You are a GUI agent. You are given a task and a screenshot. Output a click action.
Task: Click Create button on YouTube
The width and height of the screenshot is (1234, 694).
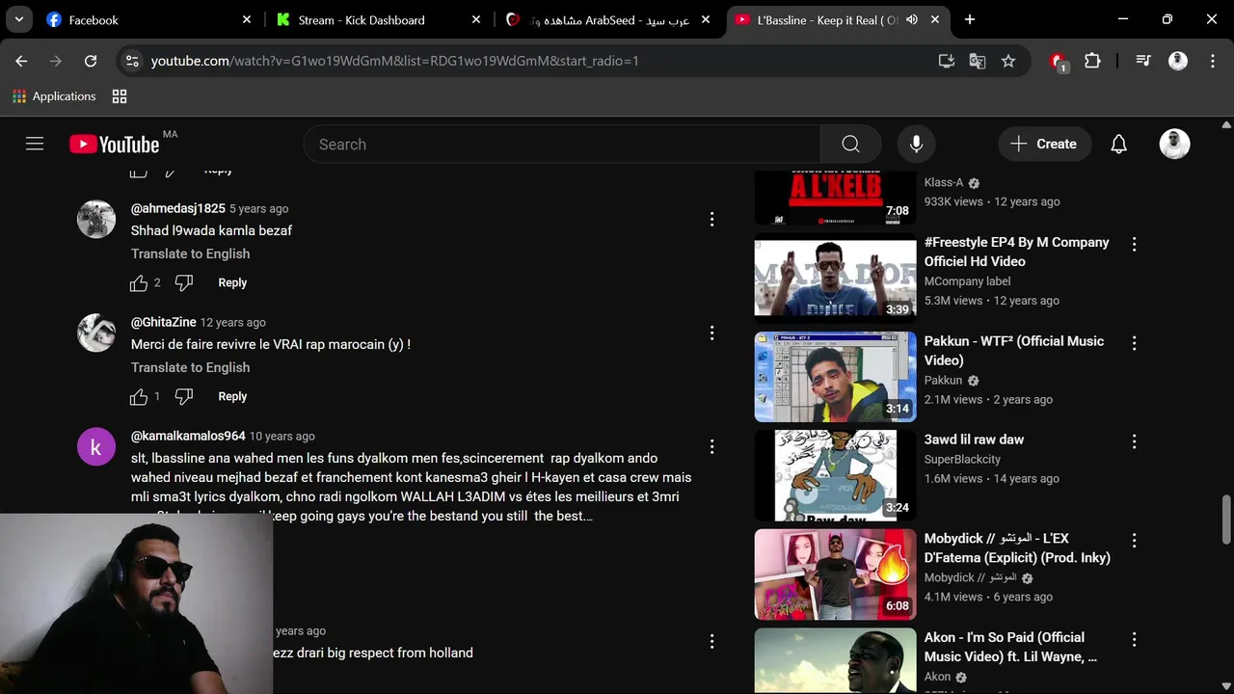[1044, 144]
